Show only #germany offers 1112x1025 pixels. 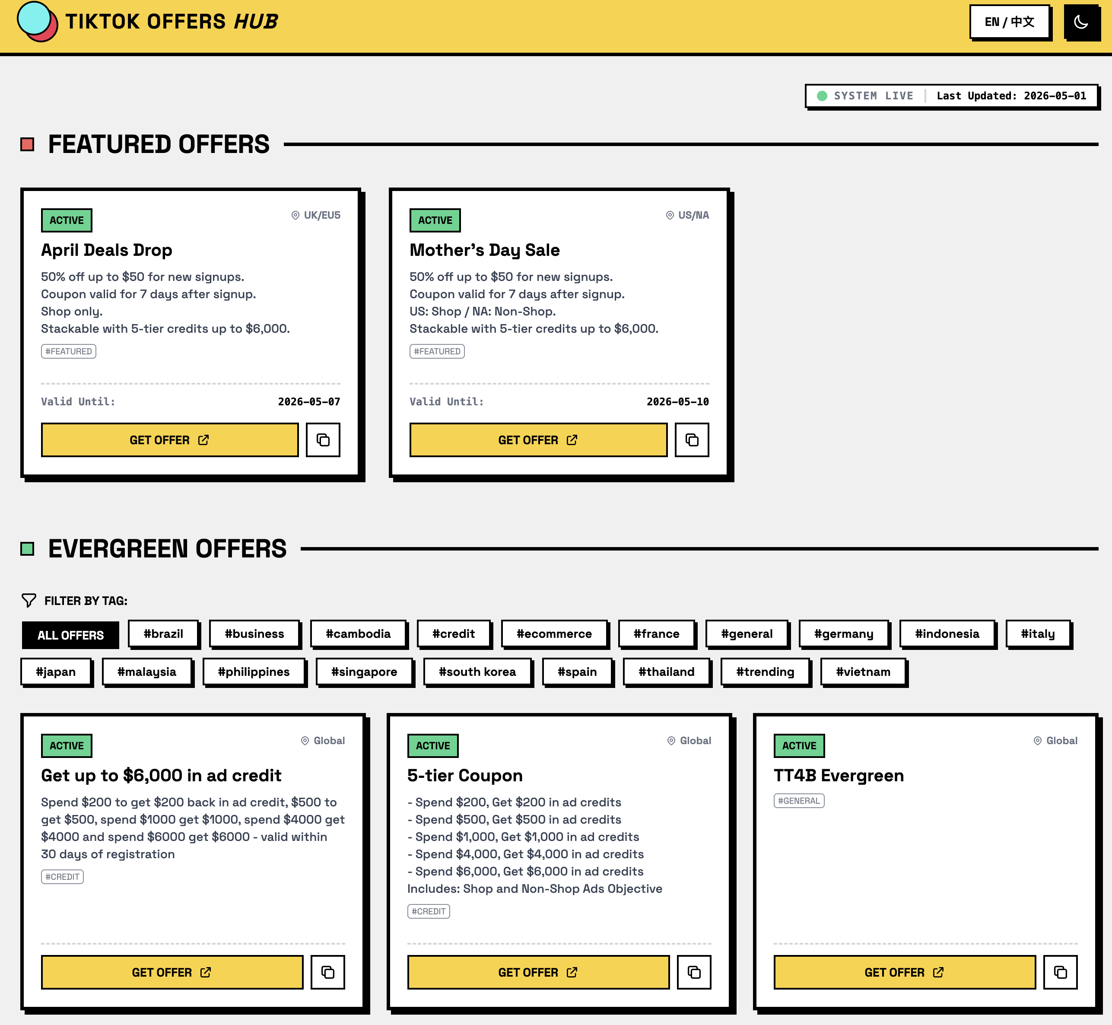point(844,633)
